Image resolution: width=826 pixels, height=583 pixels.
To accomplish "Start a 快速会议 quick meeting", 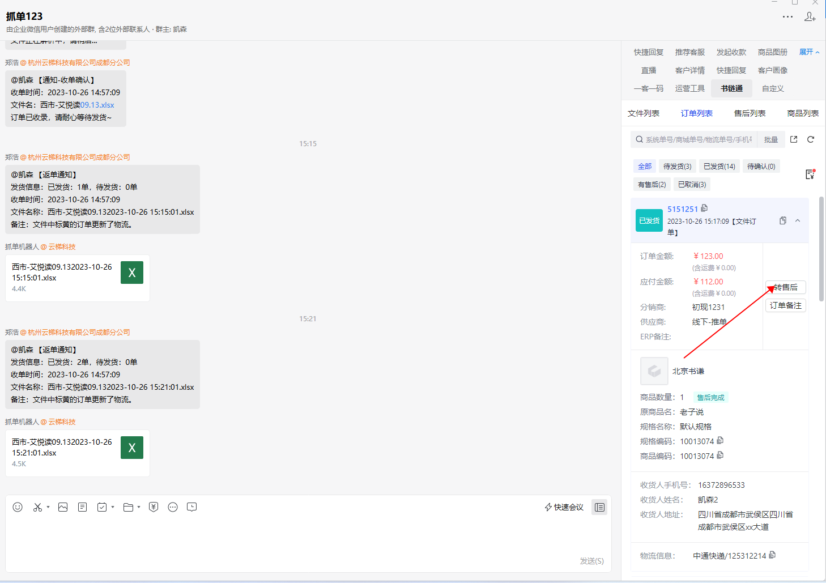I will click(x=564, y=507).
